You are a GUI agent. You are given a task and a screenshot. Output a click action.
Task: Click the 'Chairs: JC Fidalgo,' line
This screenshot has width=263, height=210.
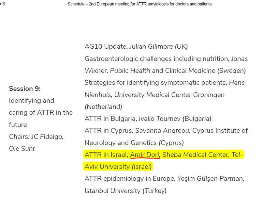coord(36,137)
